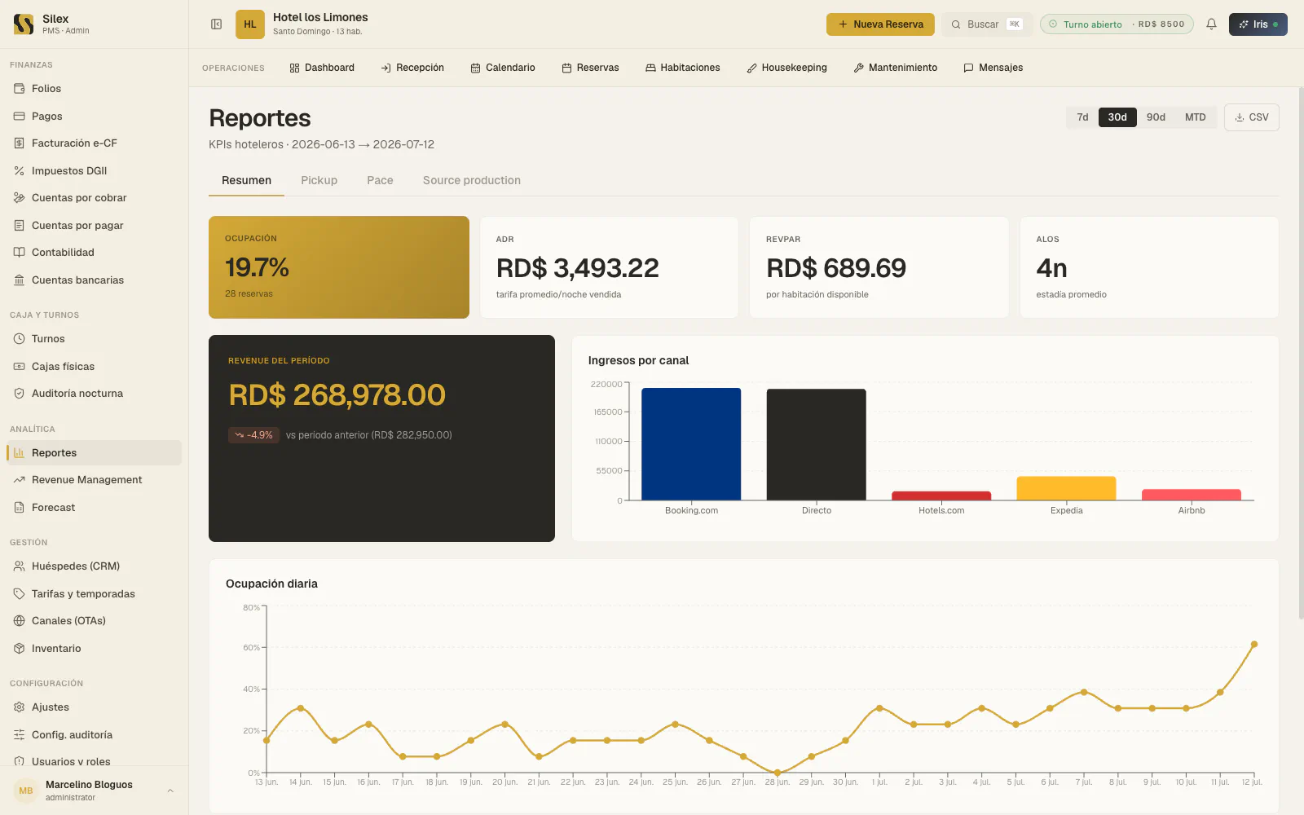
Task: Click the Booking.com blue bar
Action: (x=691, y=444)
